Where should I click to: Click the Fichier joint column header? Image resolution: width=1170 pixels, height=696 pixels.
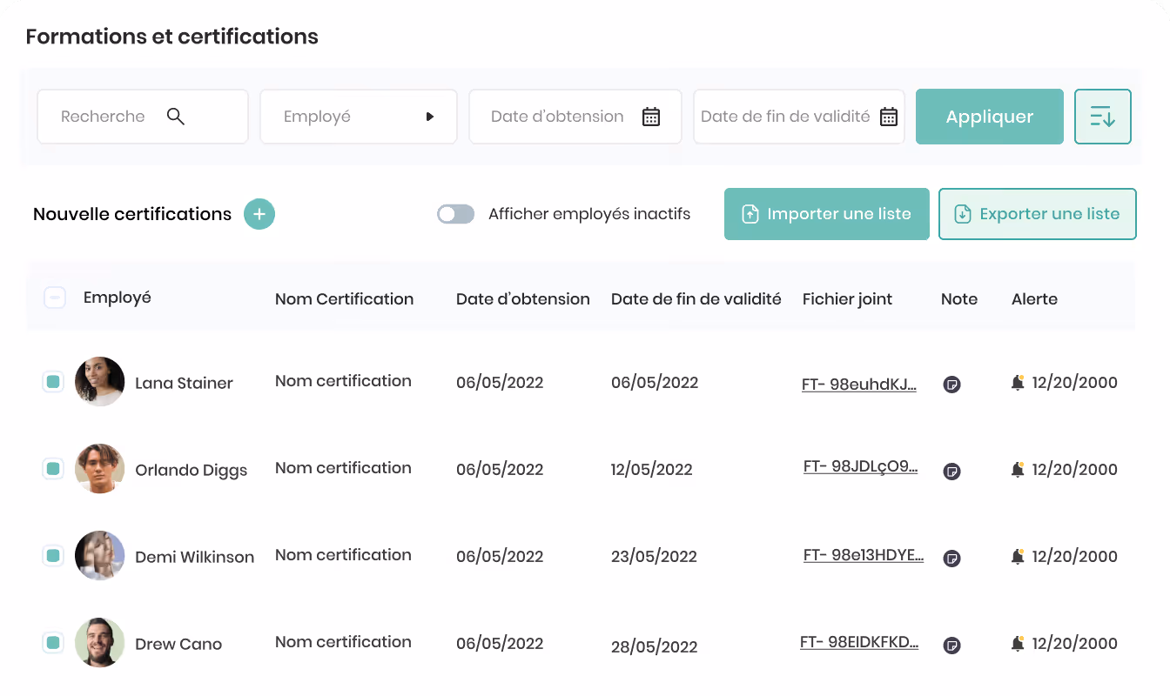[x=848, y=299]
